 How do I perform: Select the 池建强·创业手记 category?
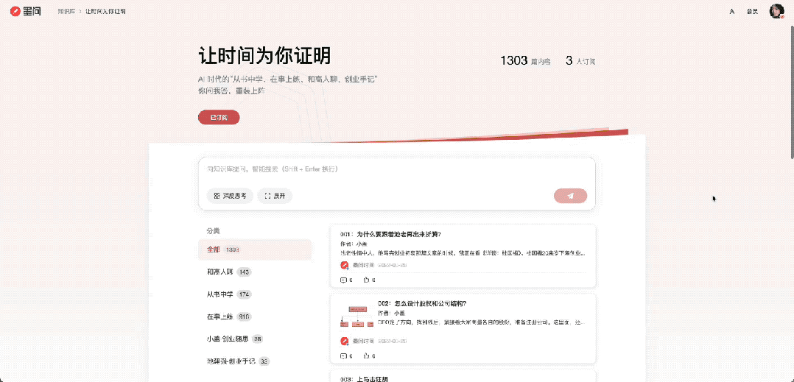(x=255, y=361)
